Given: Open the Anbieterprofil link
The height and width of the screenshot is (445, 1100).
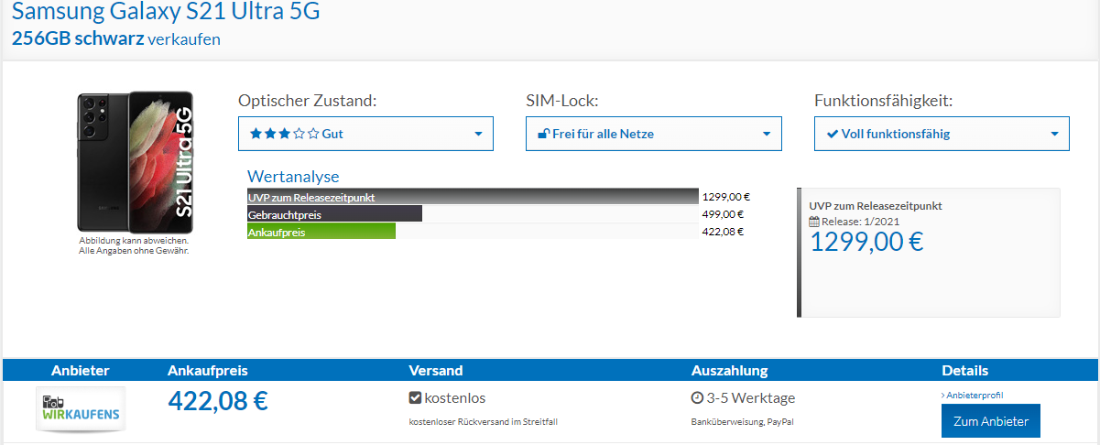Looking at the screenshot, I should pyautogui.click(x=975, y=395).
